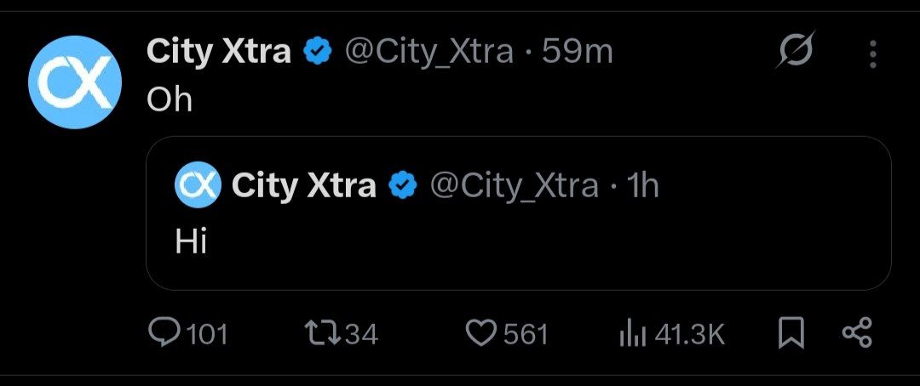Click the main tweet's blue verified badge
This screenshot has height=386, width=920.
click(x=319, y=54)
